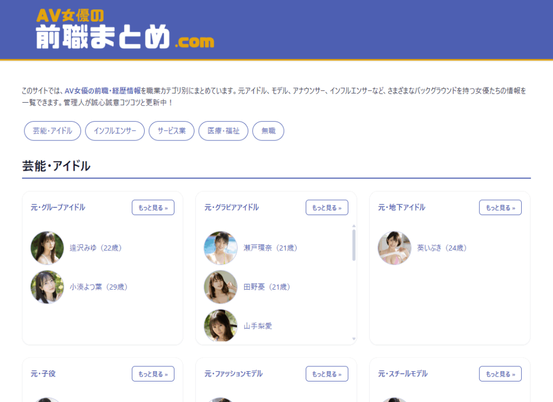Image resolution: width=553 pixels, height=402 pixels.
Task: Click the thumbnail beside 小湊よつ葉
Action: point(48,287)
